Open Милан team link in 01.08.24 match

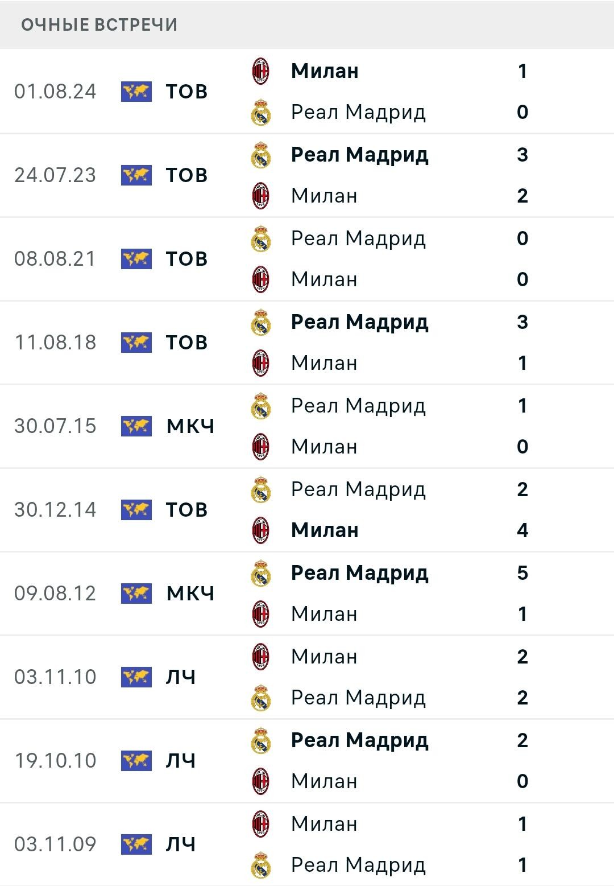point(325,71)
